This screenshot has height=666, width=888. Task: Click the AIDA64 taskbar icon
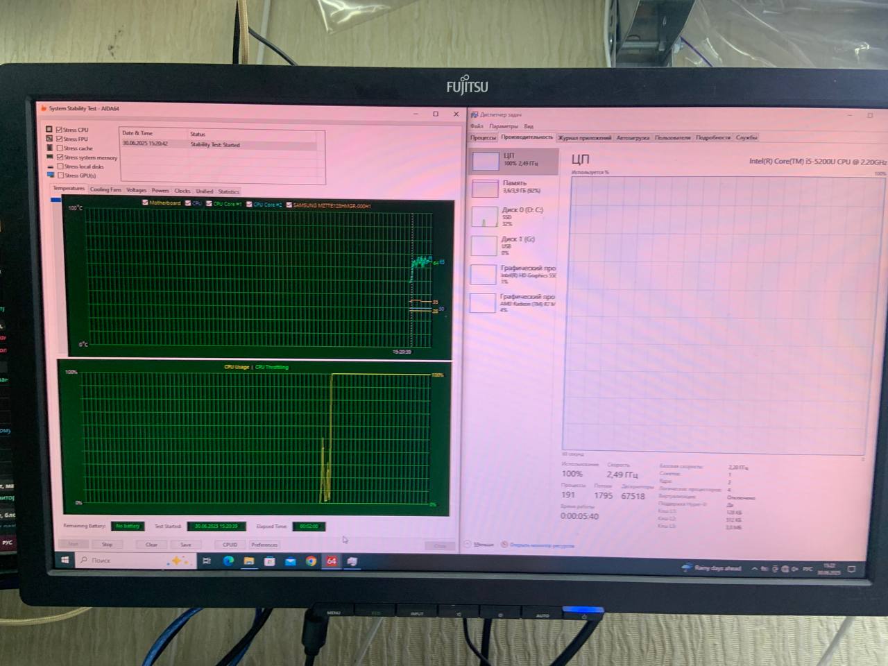tap(332, 561)
